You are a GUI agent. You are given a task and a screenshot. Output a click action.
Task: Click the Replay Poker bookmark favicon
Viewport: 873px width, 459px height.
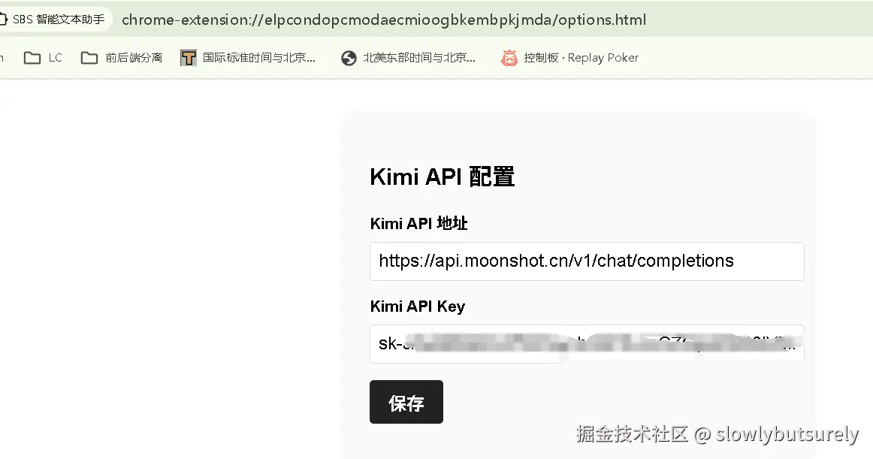point(509,58)
